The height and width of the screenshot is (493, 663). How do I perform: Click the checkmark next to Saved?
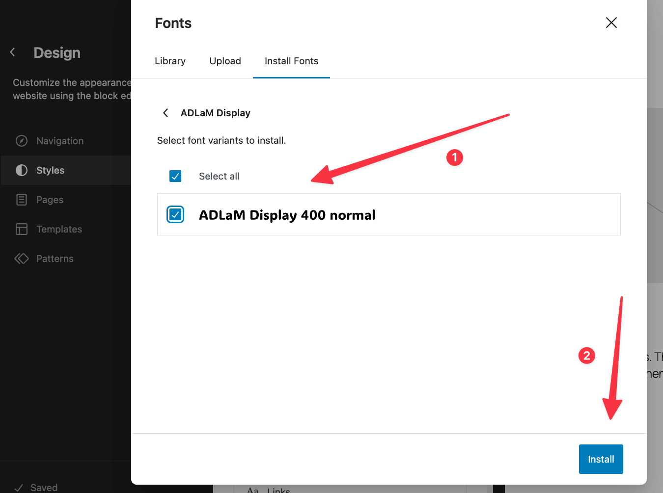pyautogui.click(x=20, y=487)
